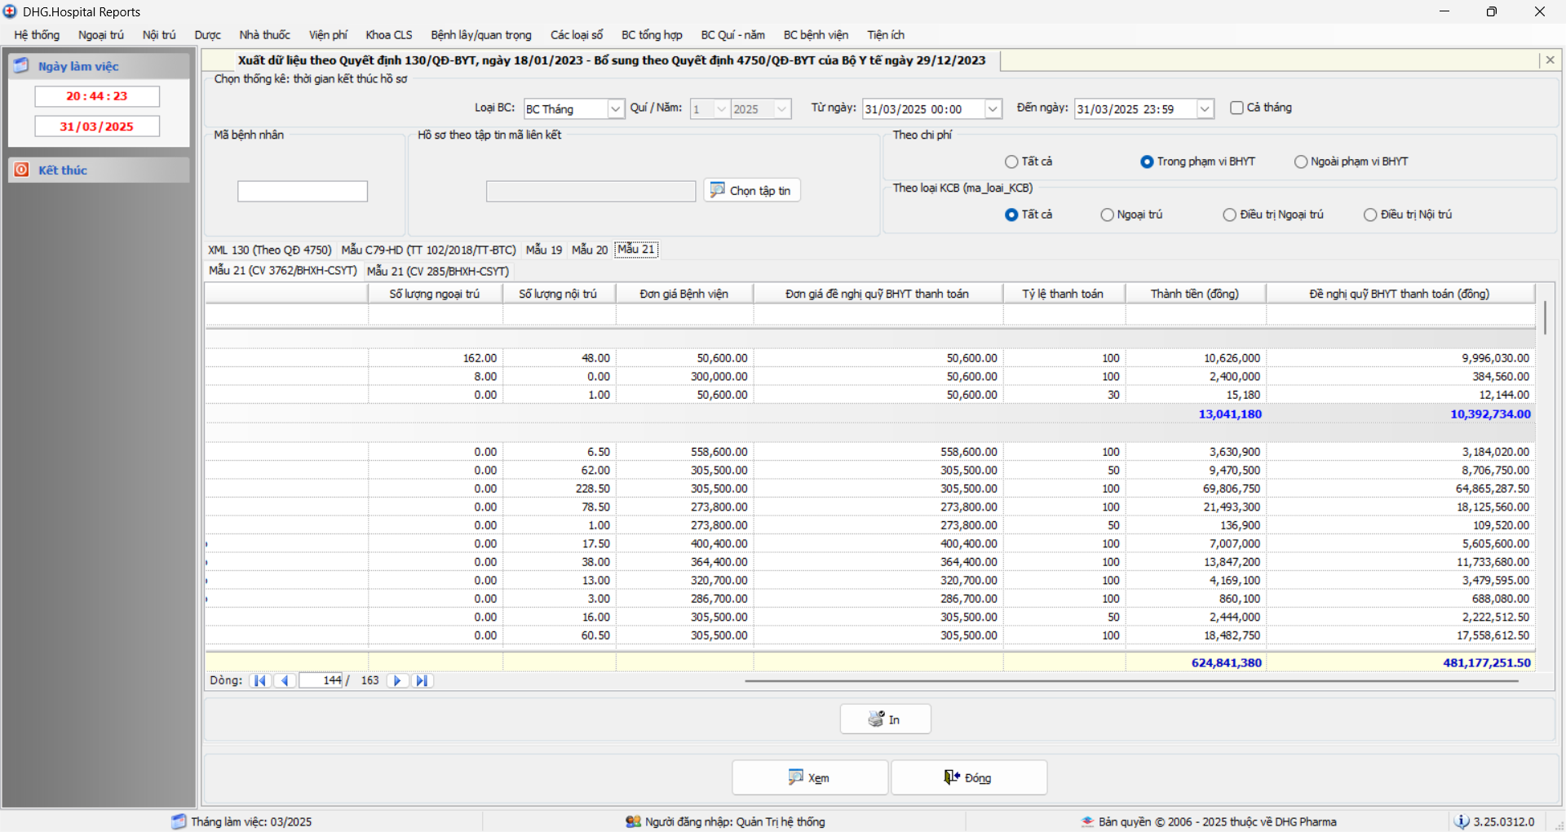The width and height of the screenshot is (1566, 832).
Task: Go to first record in navigator
Action: point(260,681)
